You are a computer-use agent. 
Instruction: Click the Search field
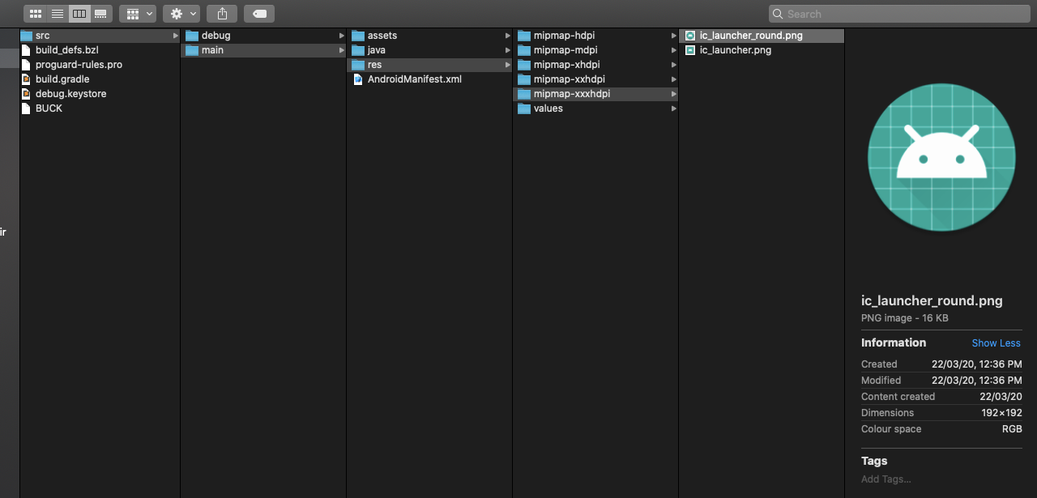[899, 14]
